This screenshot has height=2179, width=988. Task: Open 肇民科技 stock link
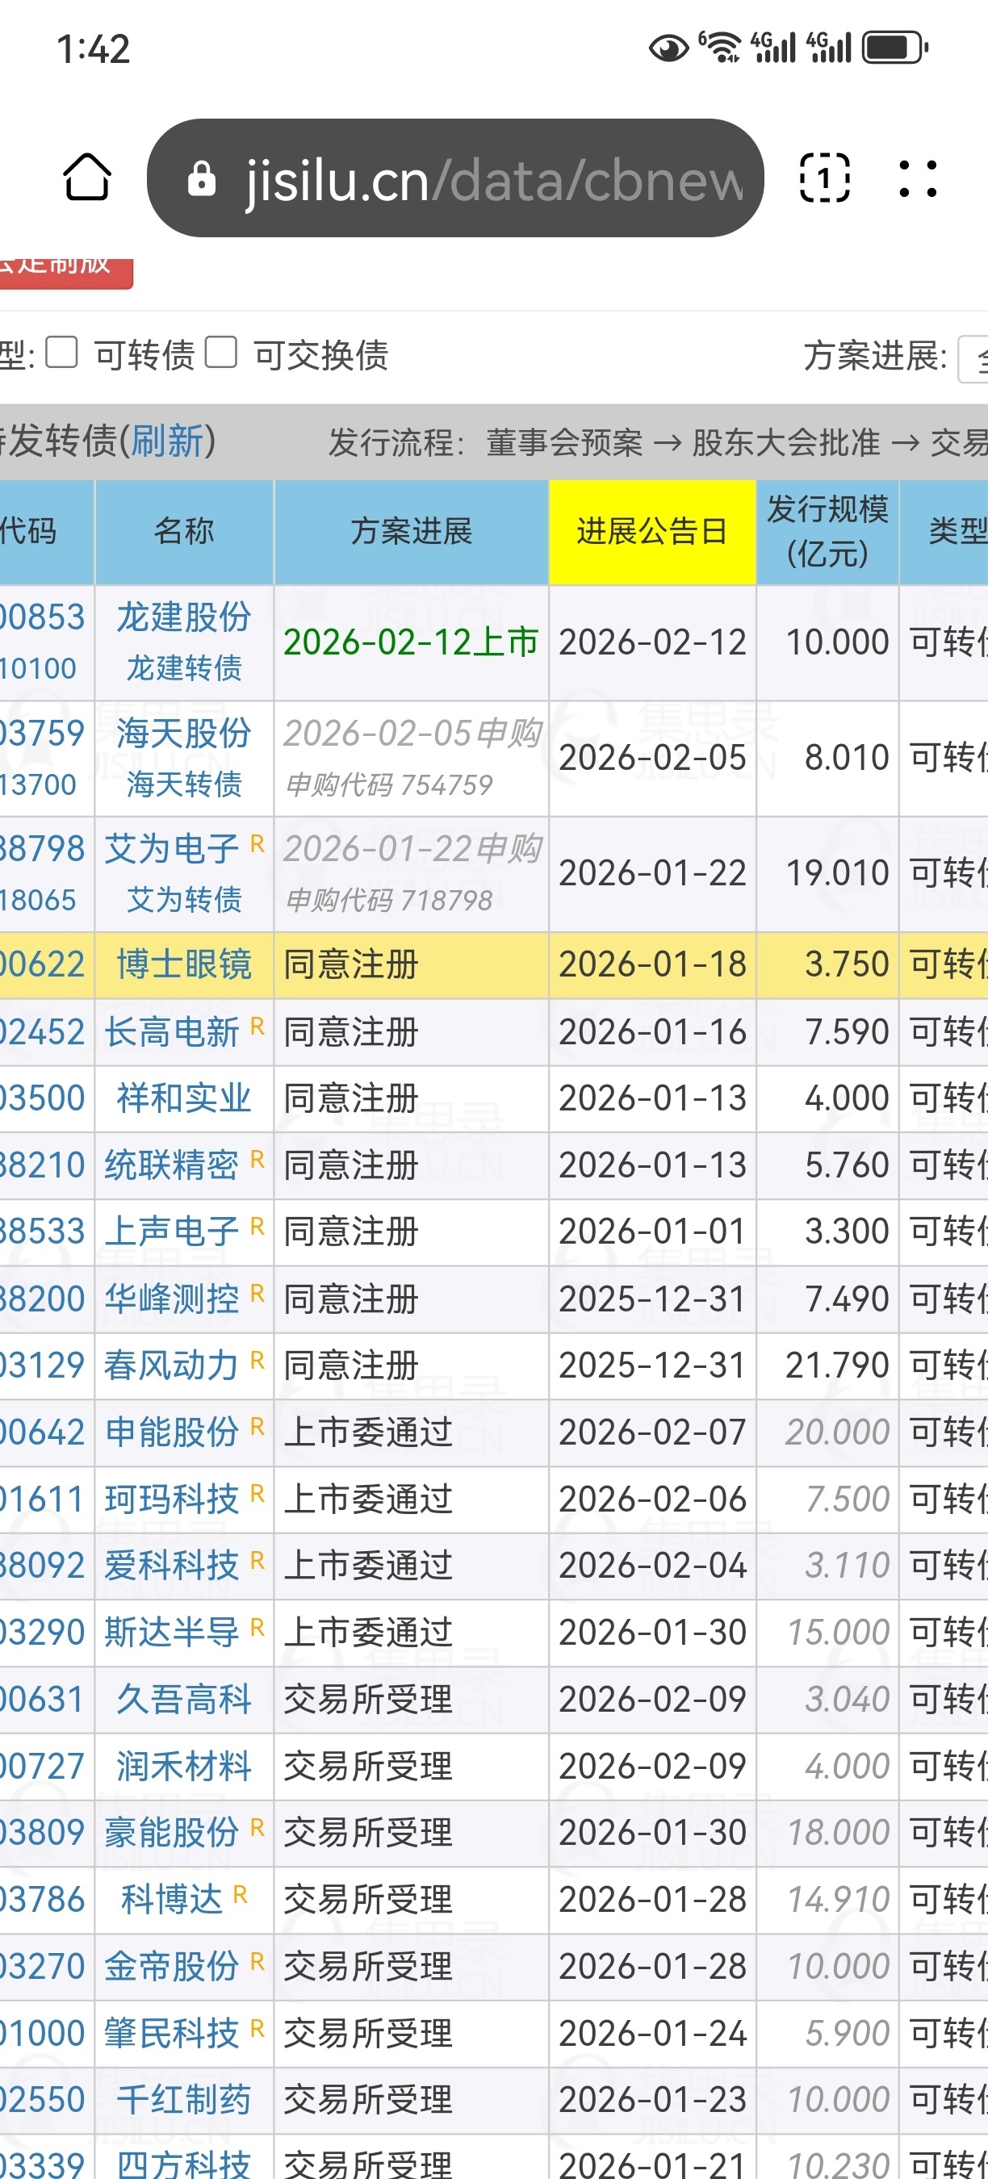tap(172, 2034)
